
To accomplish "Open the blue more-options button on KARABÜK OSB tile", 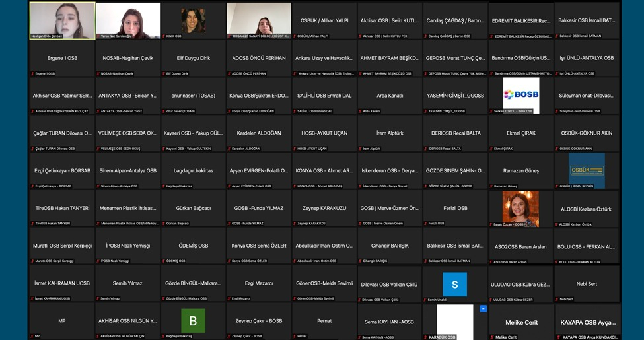I will tap(483, 308).
